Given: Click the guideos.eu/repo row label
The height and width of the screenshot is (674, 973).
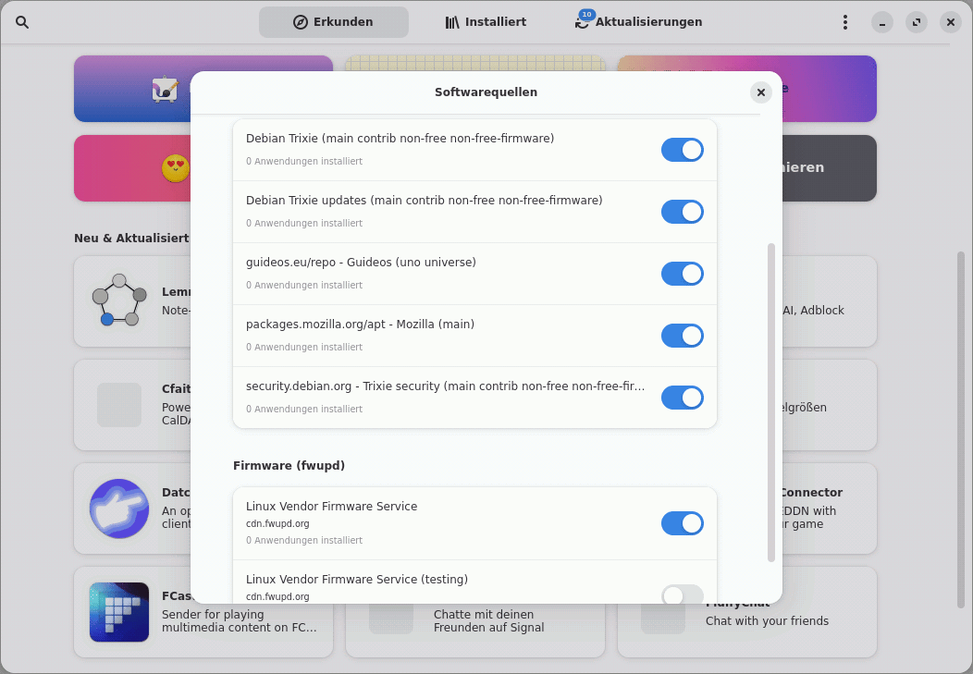Looking at the screenshot, I should pyautogui.click(x=361, y=263).
